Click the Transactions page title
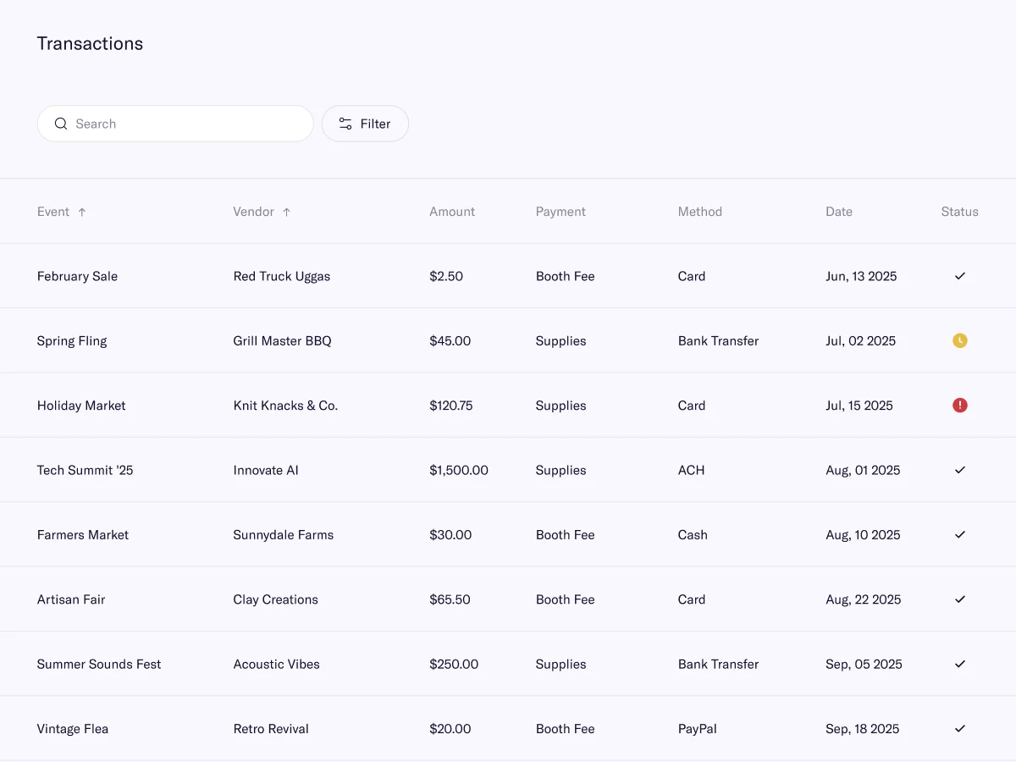The image size is (1016, 762). tap(90, 44)
